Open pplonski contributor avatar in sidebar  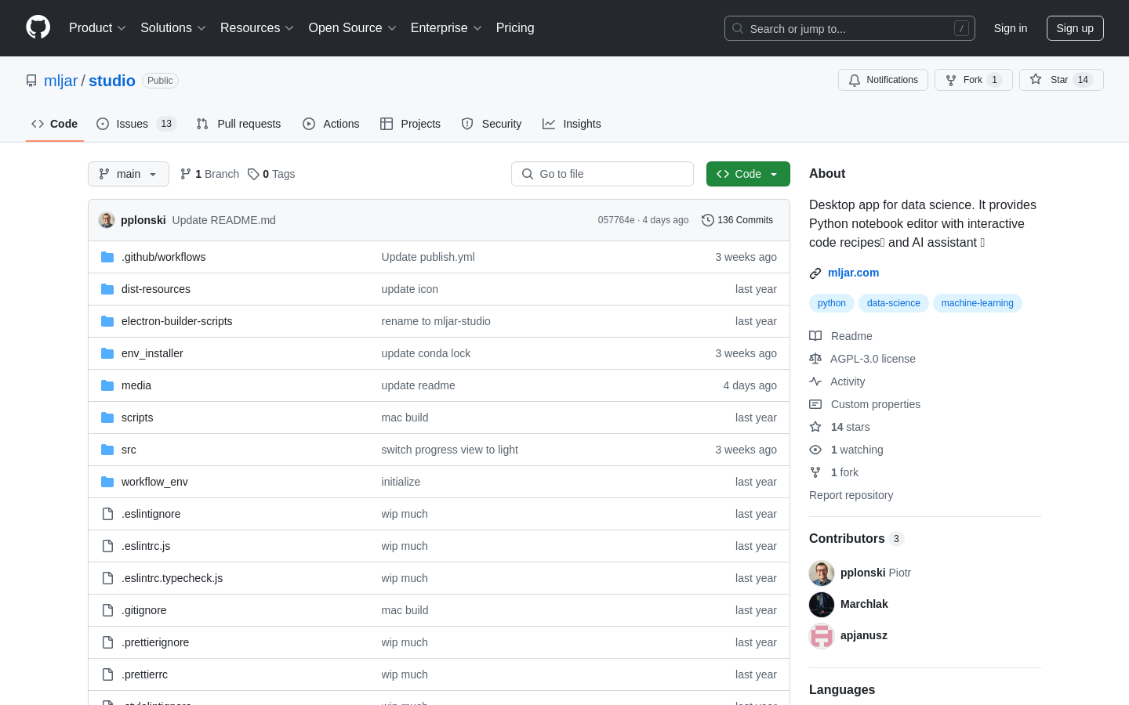(822, 573)
